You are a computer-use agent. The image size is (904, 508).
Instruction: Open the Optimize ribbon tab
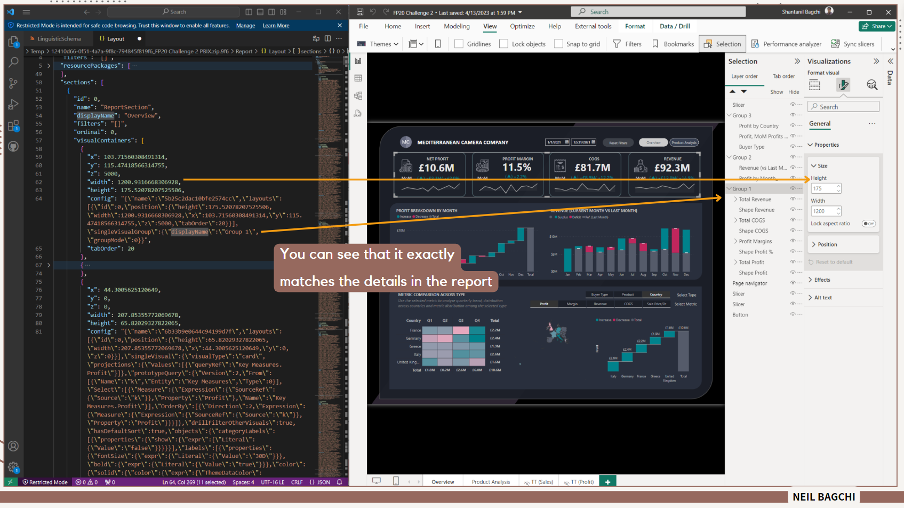click(522, 26)
